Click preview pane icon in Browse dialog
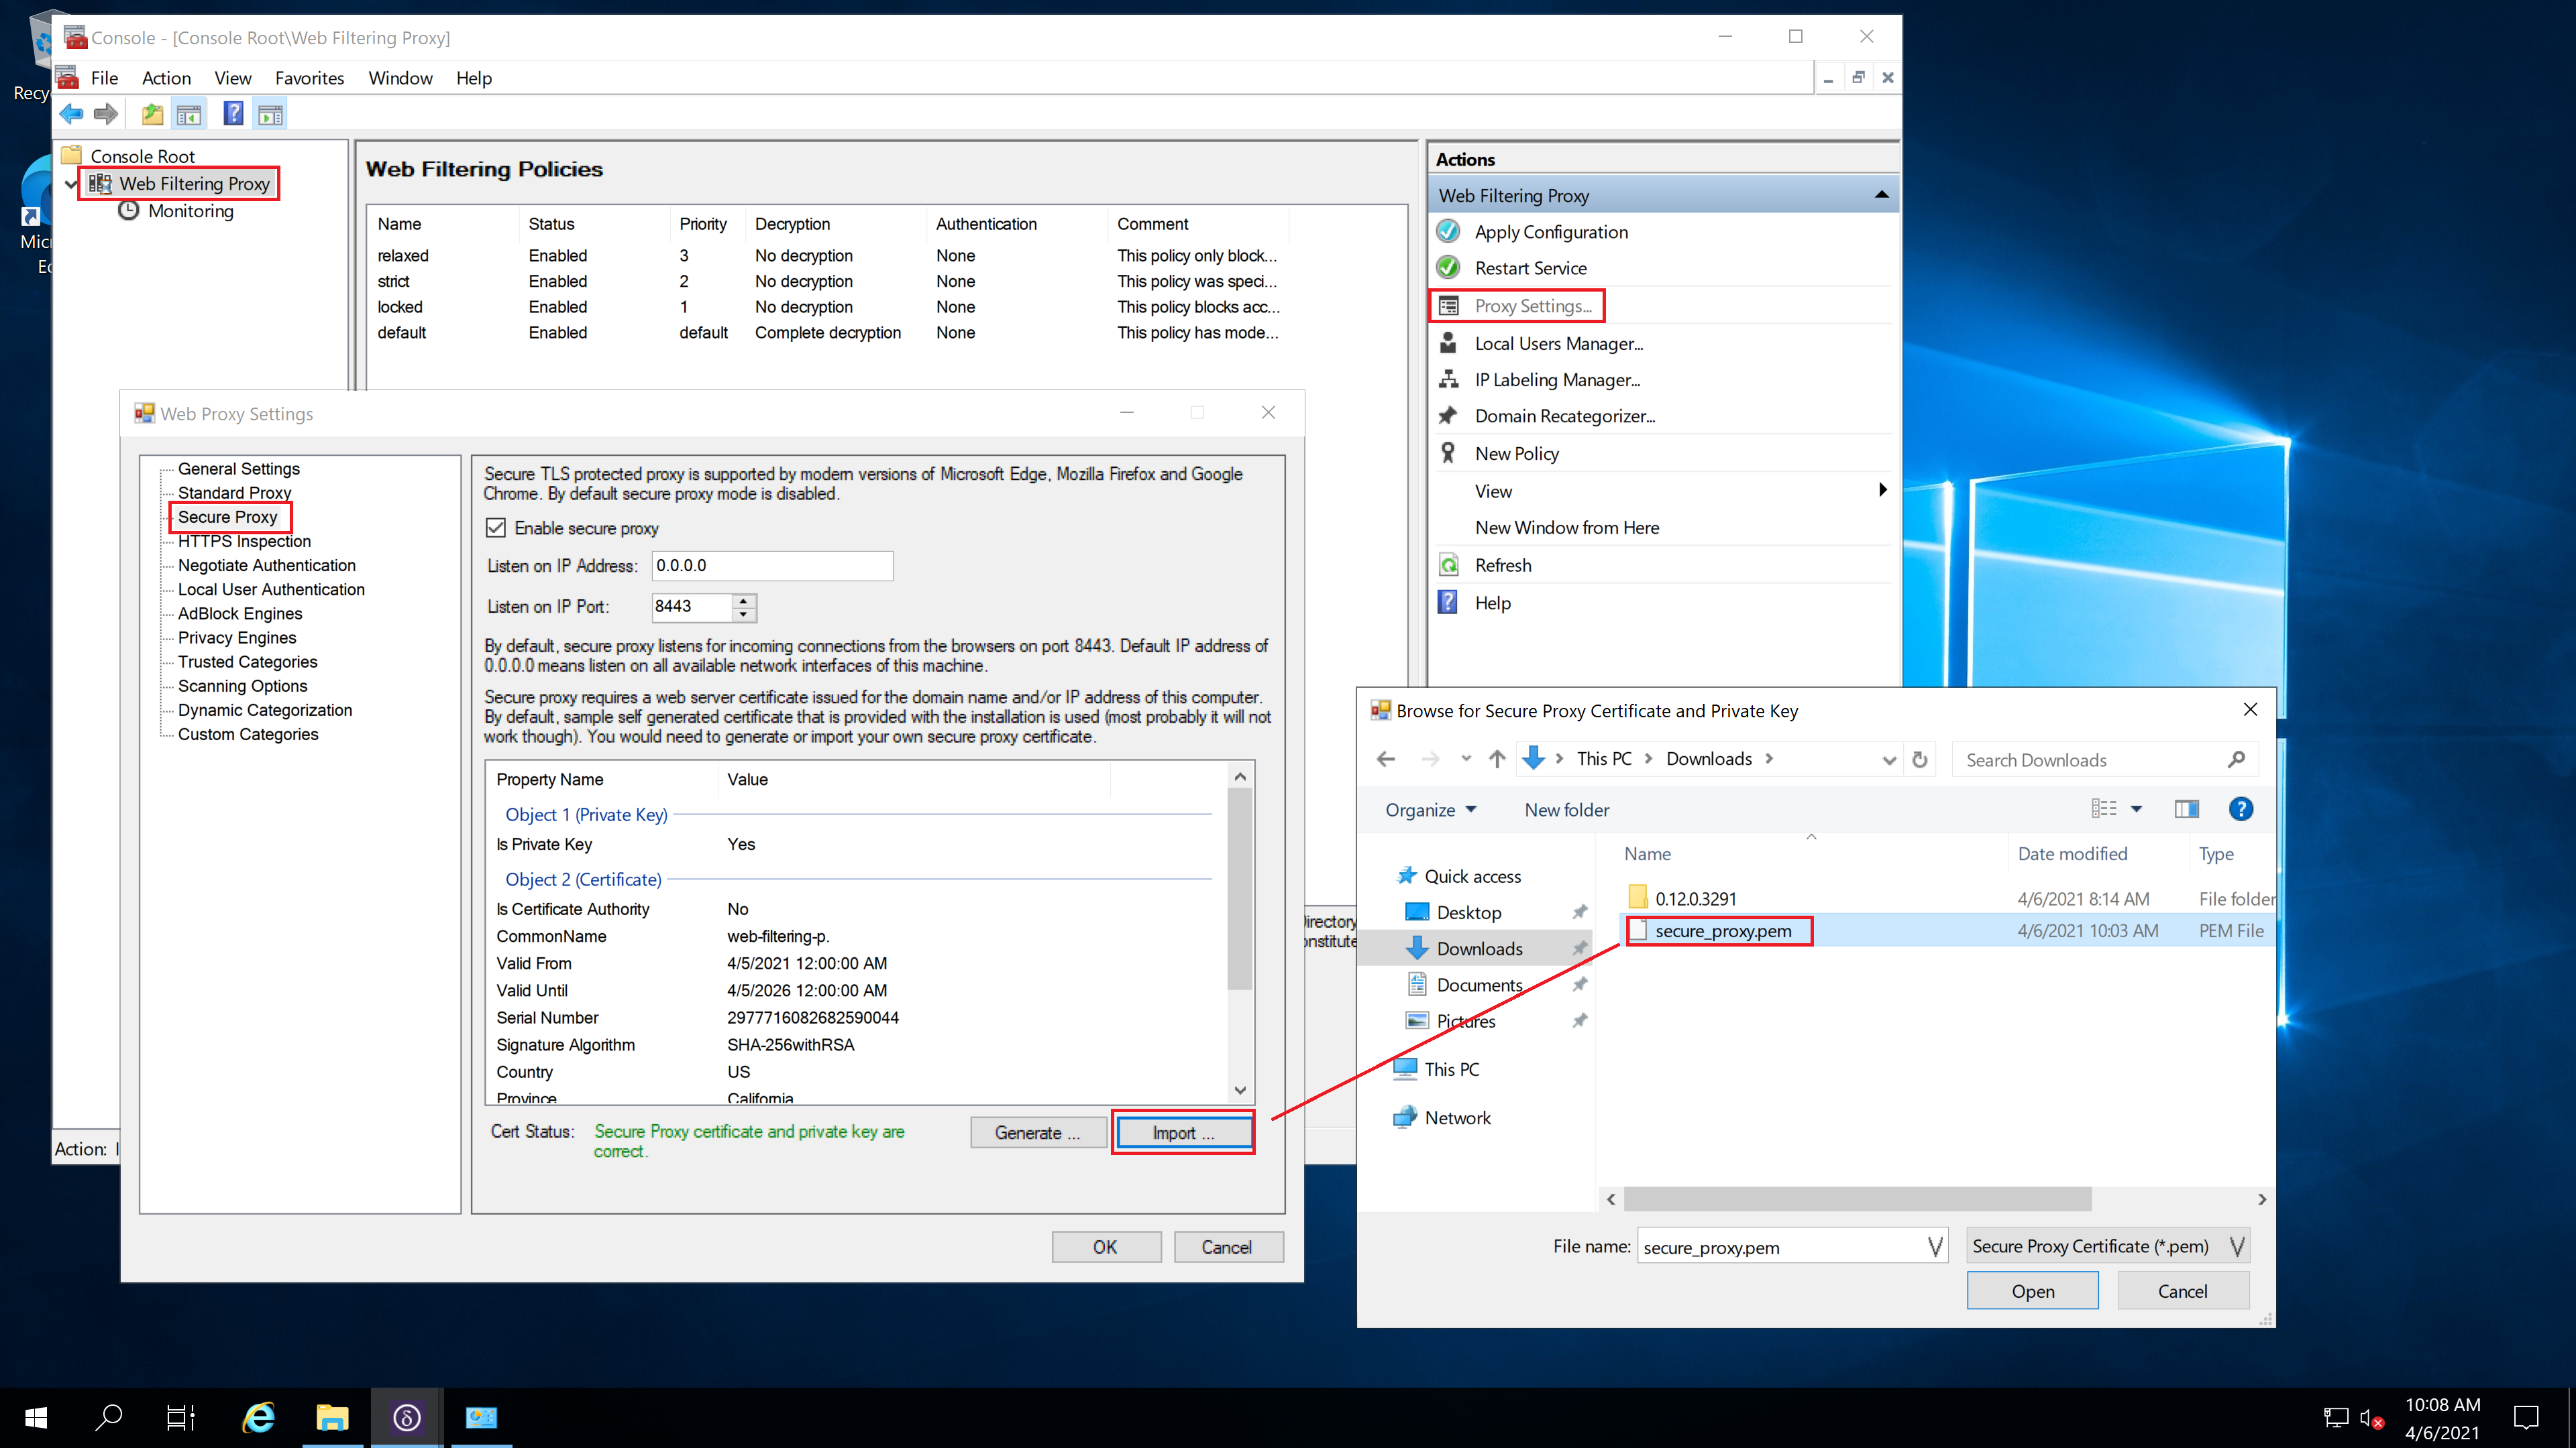 (2187, 809)
